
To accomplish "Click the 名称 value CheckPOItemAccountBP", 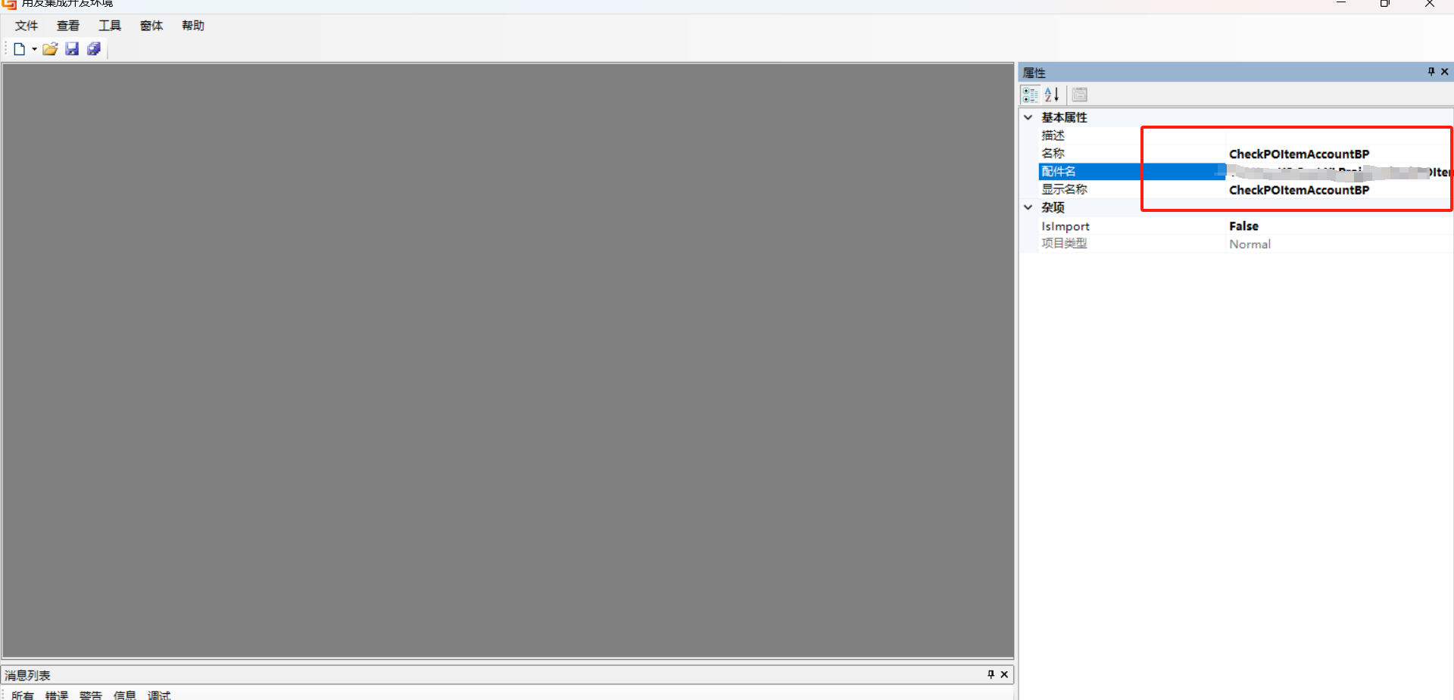I will 1299,154.
